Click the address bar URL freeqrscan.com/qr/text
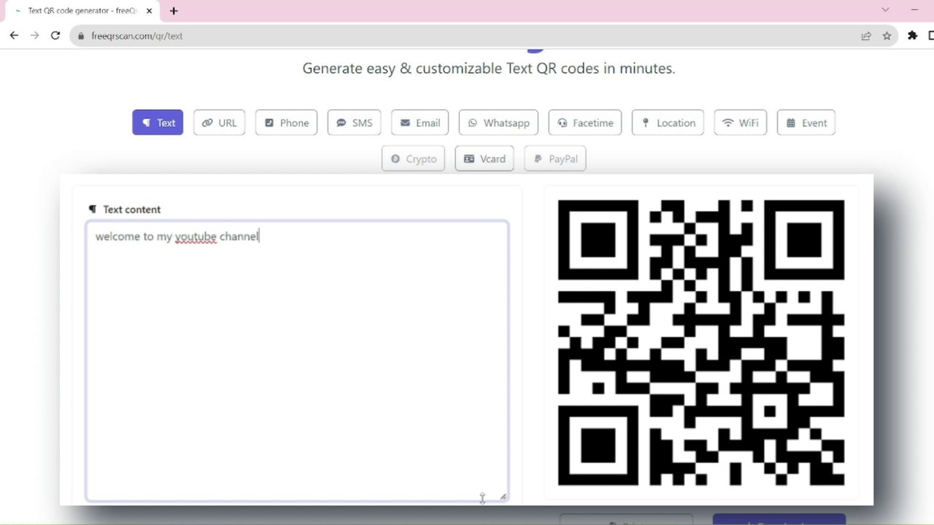934x525 pixels. click(137, 36)
